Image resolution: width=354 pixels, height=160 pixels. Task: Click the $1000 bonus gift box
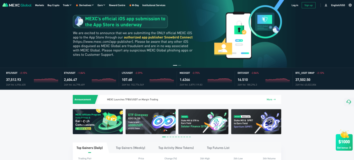344,141
